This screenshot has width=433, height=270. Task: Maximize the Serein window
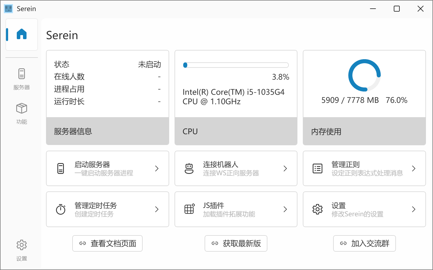[x=397, y=9]
